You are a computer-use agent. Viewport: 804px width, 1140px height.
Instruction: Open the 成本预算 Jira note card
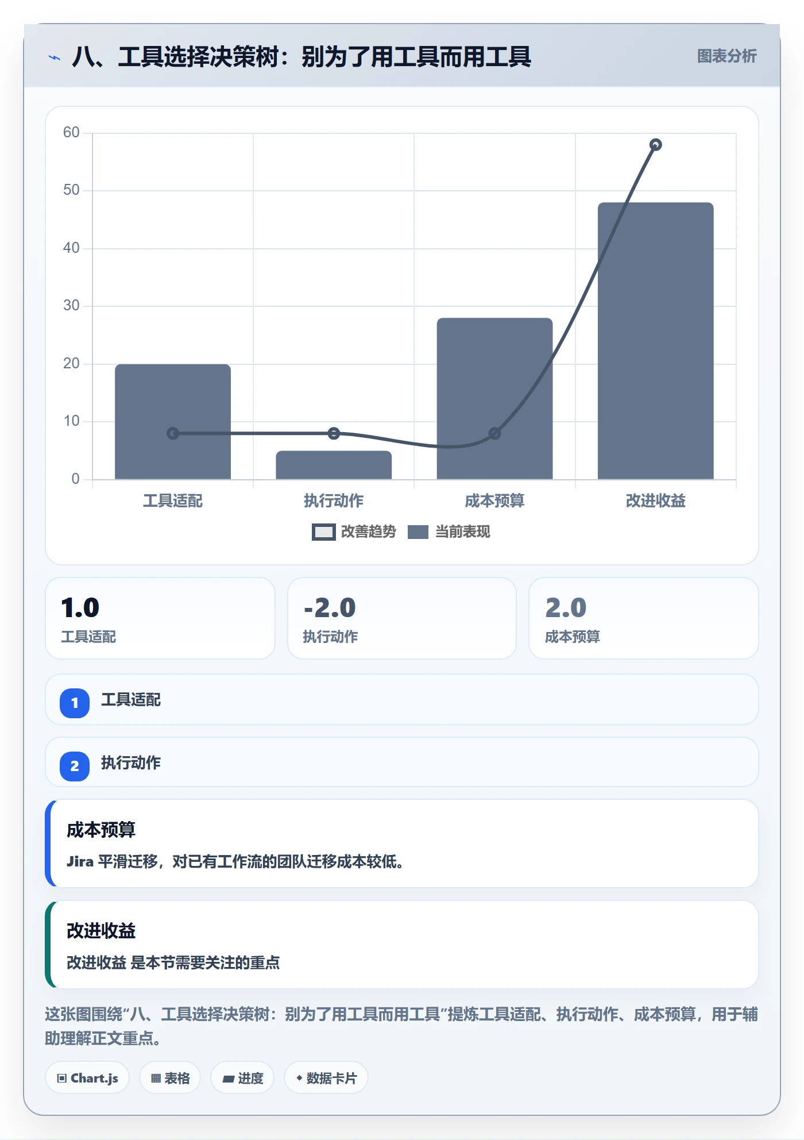pyautogui.click(x=402, y=844)
